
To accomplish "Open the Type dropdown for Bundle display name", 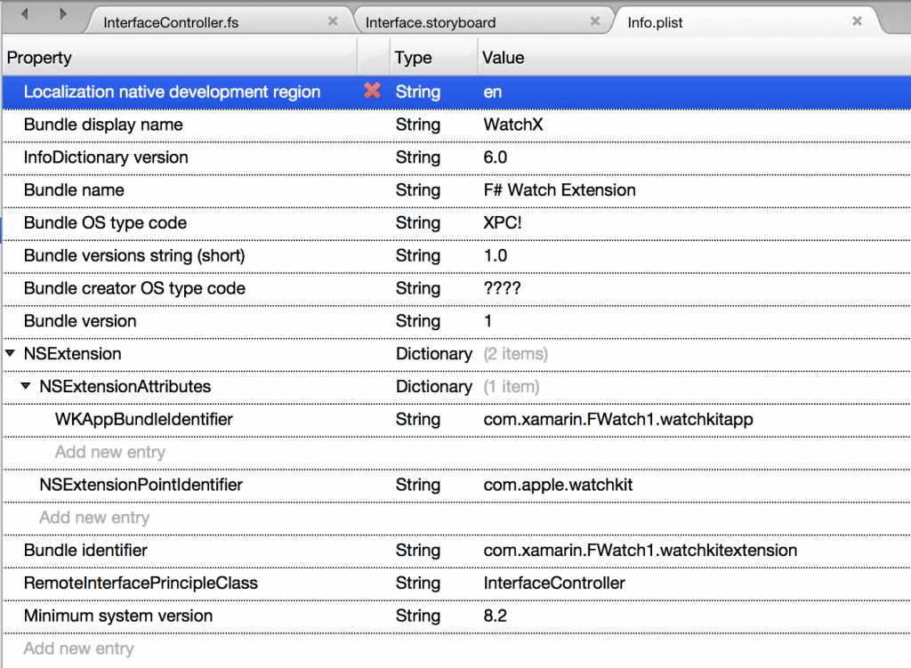I will pos(418,125).
